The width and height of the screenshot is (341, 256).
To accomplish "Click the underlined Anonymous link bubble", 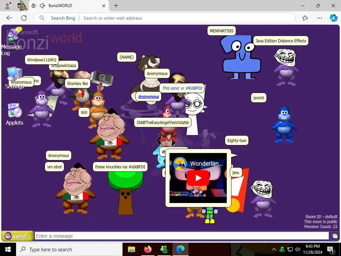I will tap(149, 96).
